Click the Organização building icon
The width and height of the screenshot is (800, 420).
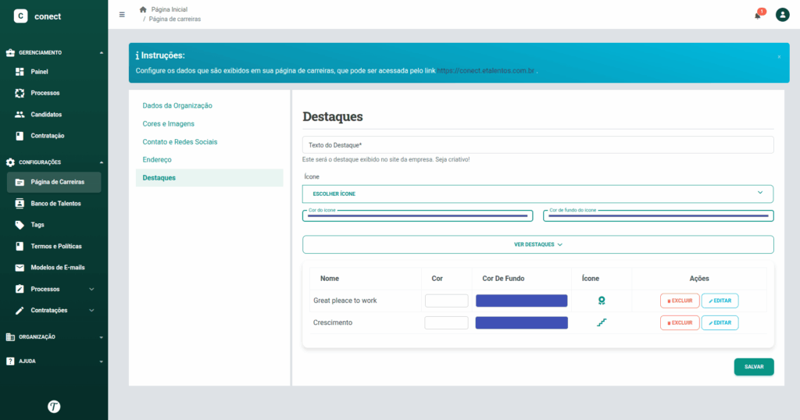(x=10, y=337)
